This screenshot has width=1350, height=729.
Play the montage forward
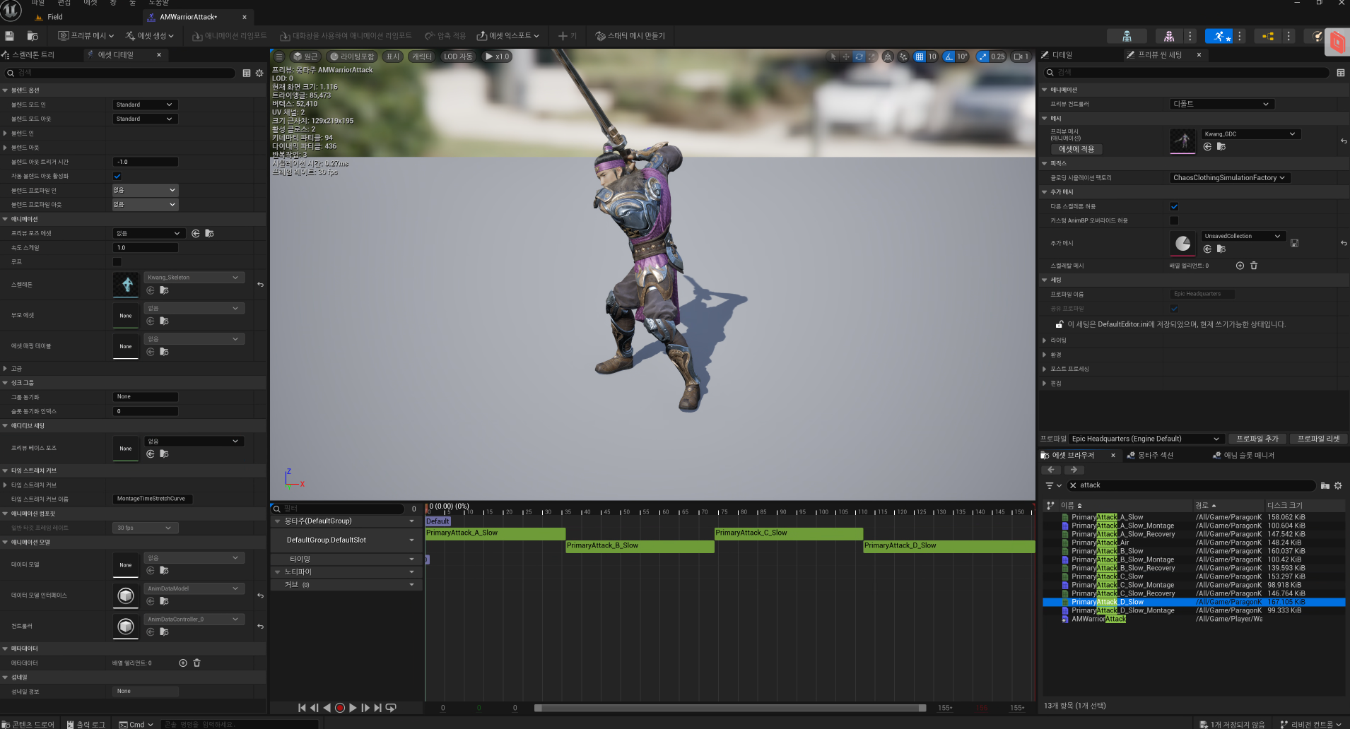[x=353, y=708]
